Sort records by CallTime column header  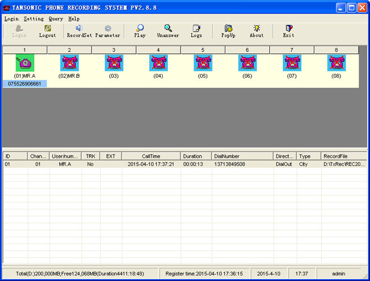[x=151, y=156]
